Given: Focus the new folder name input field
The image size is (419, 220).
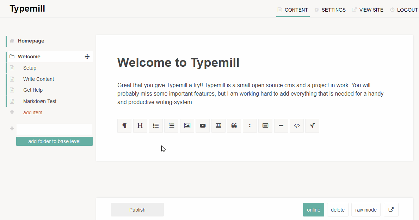Looking at the screenshot, I should 54,129.
